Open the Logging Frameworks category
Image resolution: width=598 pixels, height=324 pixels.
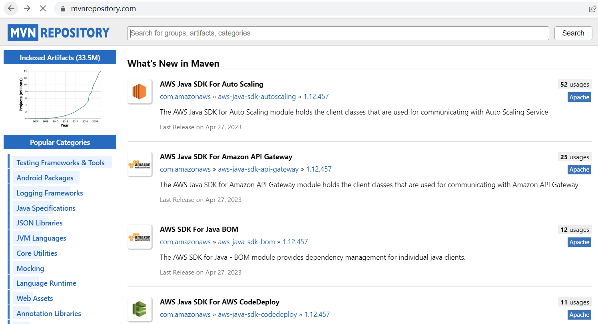[x=50, y=193]
